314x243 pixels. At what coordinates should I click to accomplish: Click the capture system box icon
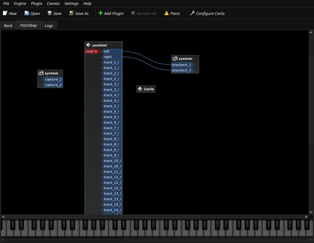(x=41, y=73)
